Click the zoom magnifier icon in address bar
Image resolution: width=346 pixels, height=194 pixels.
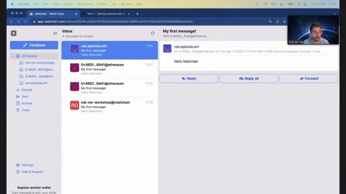(270, 22)
